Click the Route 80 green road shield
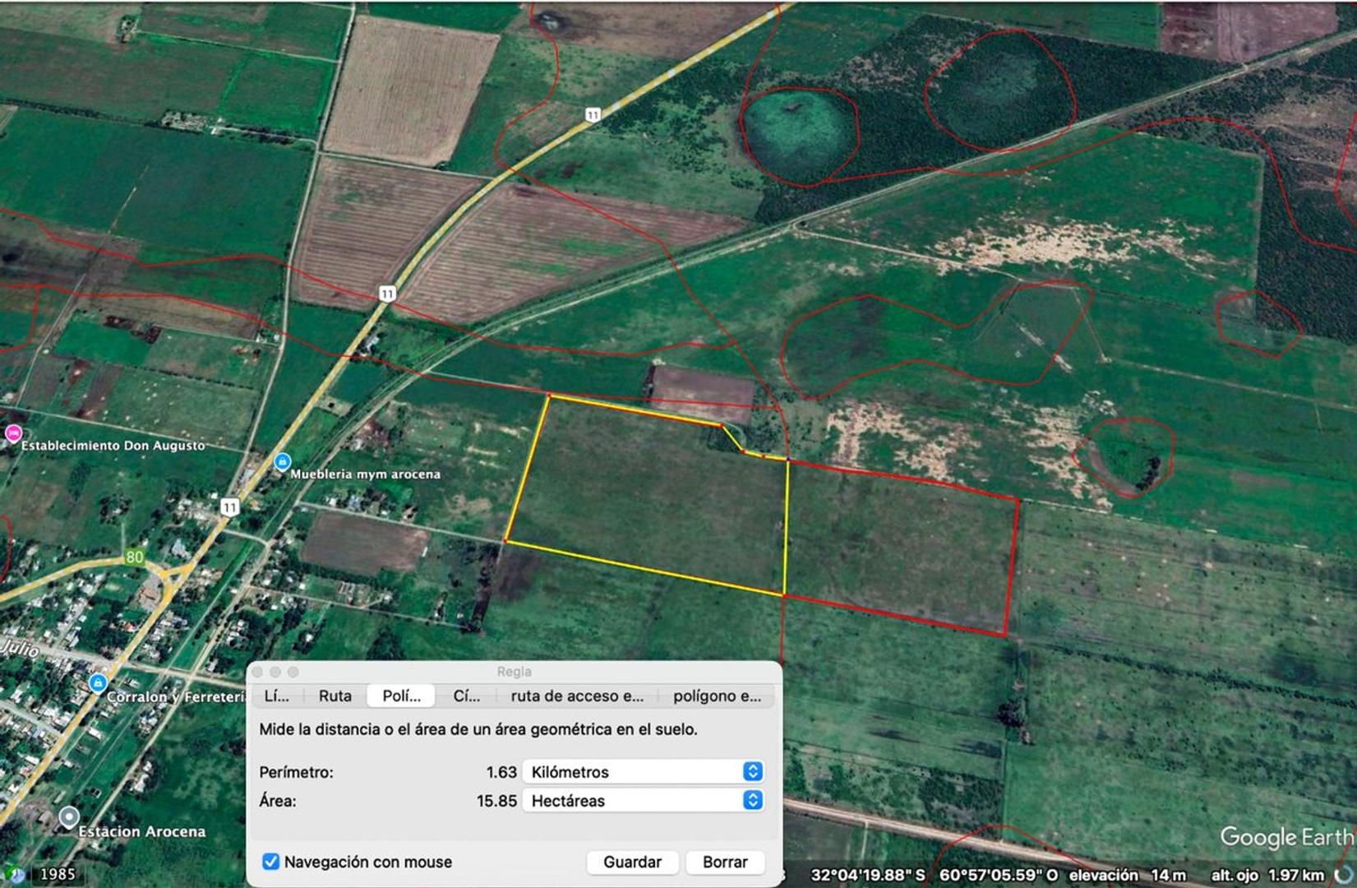1357x888 pixels. tap(134, 557)
